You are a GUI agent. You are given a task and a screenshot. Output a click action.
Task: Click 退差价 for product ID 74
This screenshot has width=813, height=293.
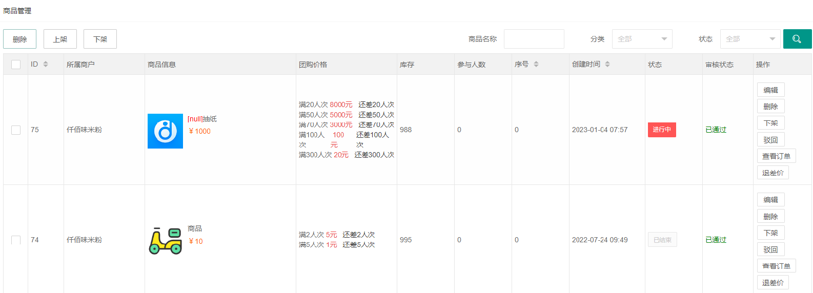(x=773, y=283)
